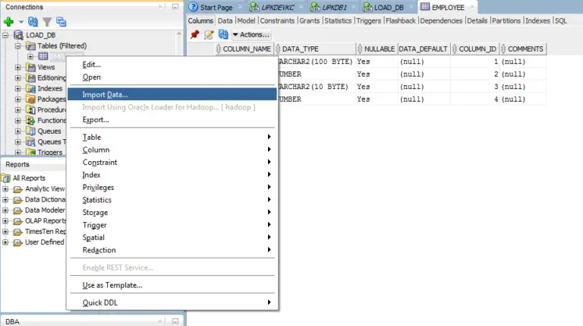The height and width of the screenshot is (326, 583).
Task: Choose Open from the context menu
Action: click(91, 77)
